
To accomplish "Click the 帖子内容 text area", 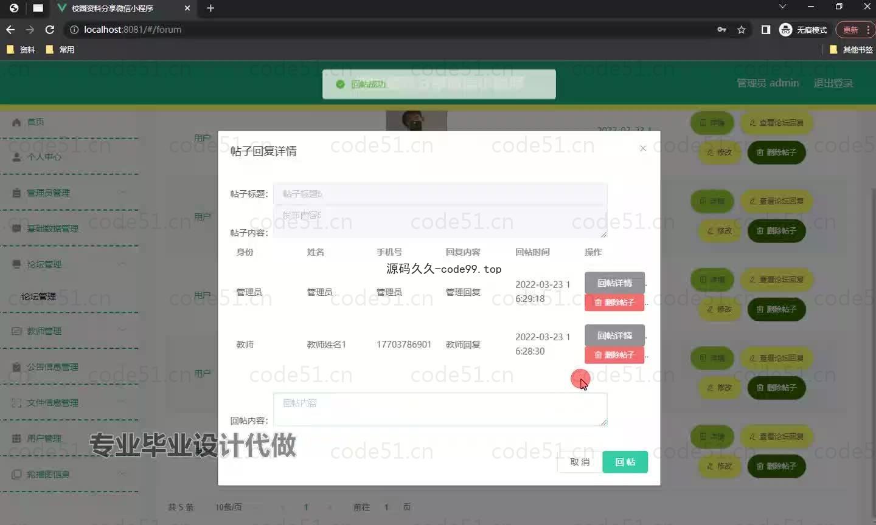I will [x=440, y=222].
